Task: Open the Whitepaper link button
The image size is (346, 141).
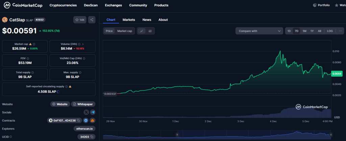Action: pyautogui.click(x=83, y=104)
